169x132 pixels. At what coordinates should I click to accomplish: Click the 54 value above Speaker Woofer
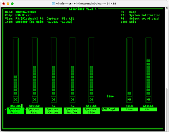(x=72, y=106)
